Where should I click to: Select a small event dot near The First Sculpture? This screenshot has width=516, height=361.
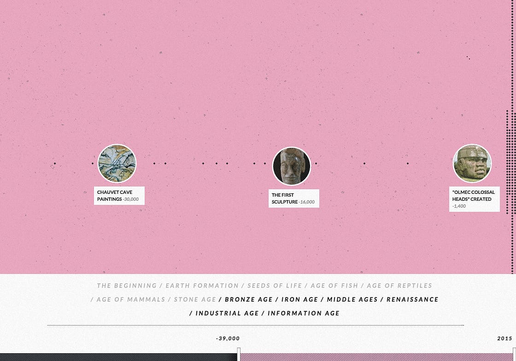(316, 163)
